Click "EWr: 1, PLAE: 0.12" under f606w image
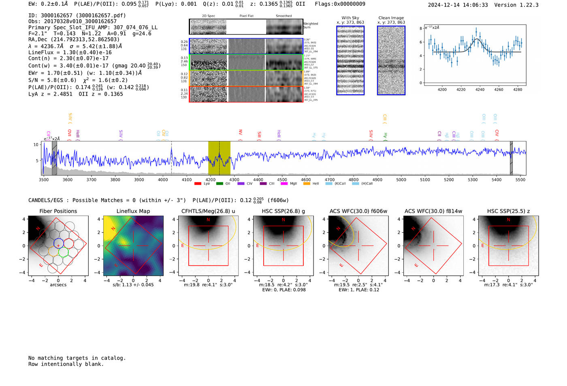 point(358,290)
